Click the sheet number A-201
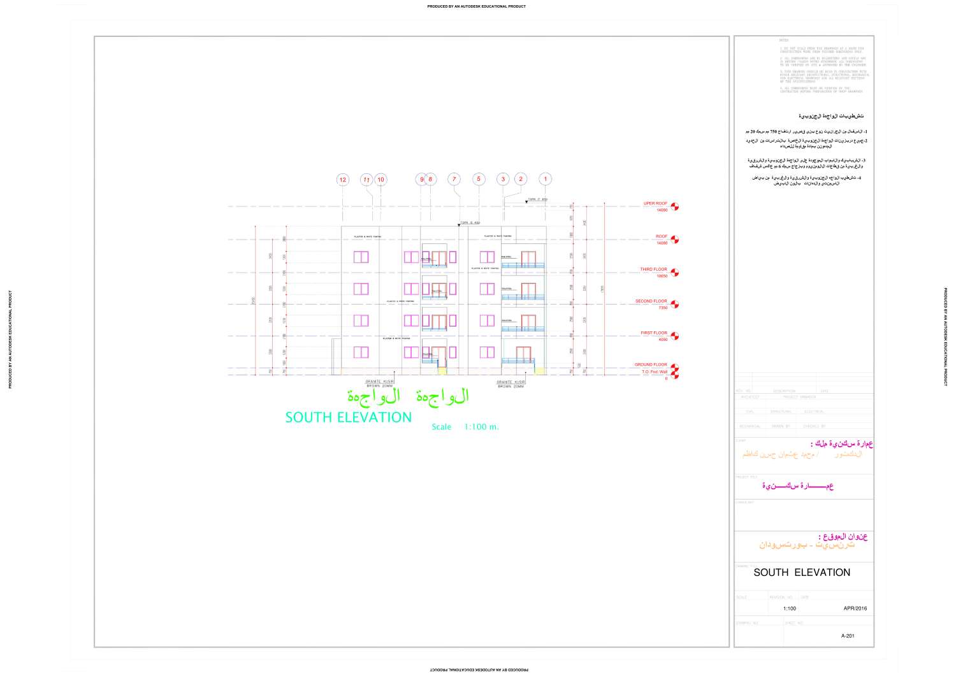Image resolution: width=956 pixels, height=676 pixels. [x=848, y=635]
